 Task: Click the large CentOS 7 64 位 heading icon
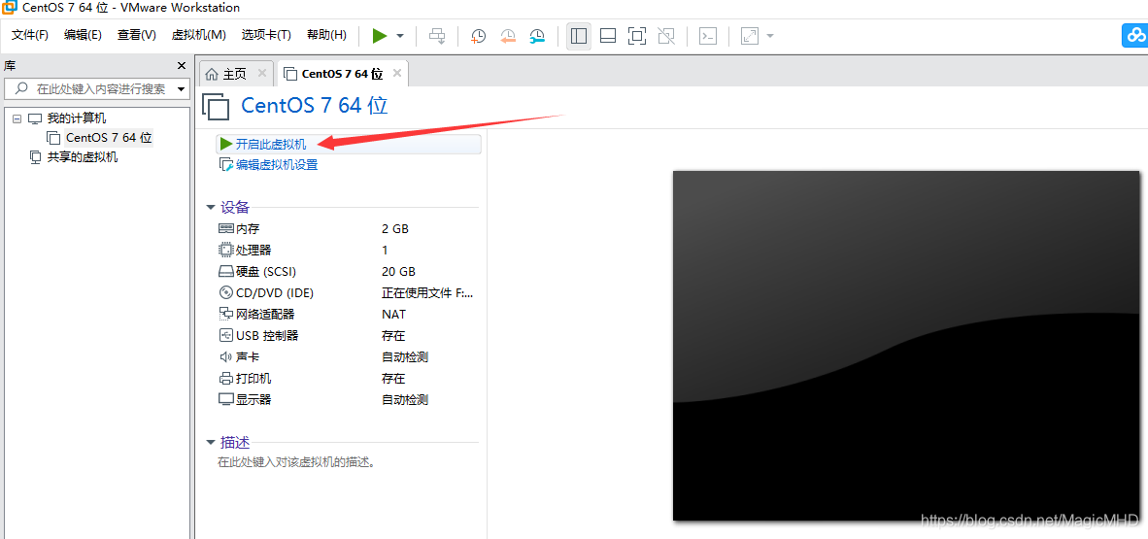(216, 107)
